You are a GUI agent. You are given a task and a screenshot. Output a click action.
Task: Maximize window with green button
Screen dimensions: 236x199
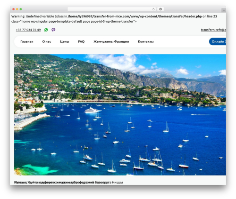click(21, 9)
